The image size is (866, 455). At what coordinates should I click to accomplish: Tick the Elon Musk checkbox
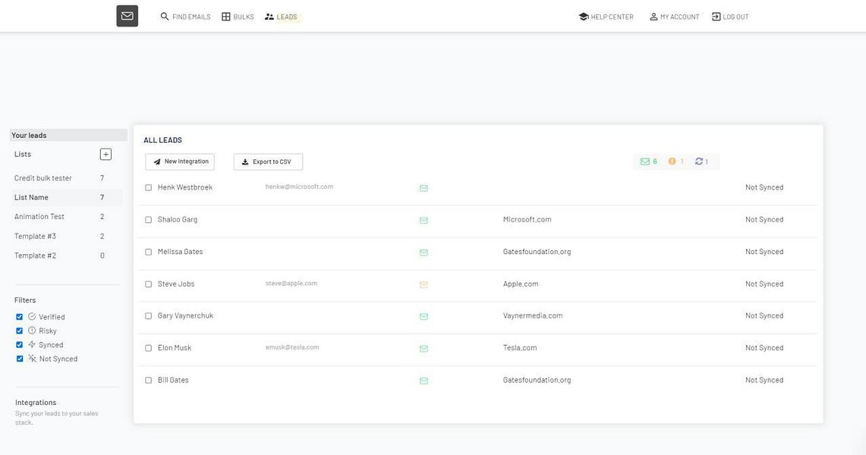pyautogui.click(x=148, y=348)
